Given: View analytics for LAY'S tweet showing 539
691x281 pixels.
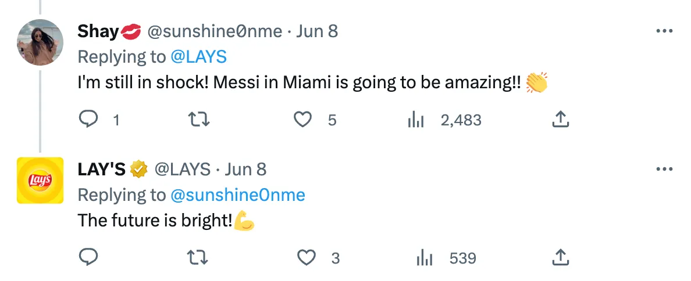Looking at the screenshot, I should click(x=425, y=257).
